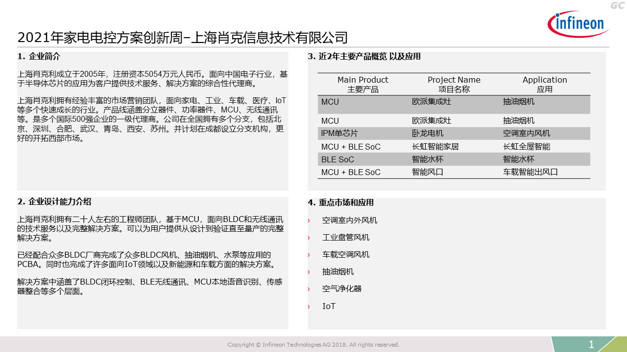Click the paragraph starting 已经配合众多BLDC厂商
627x352 pixels.
pos(147,260)
